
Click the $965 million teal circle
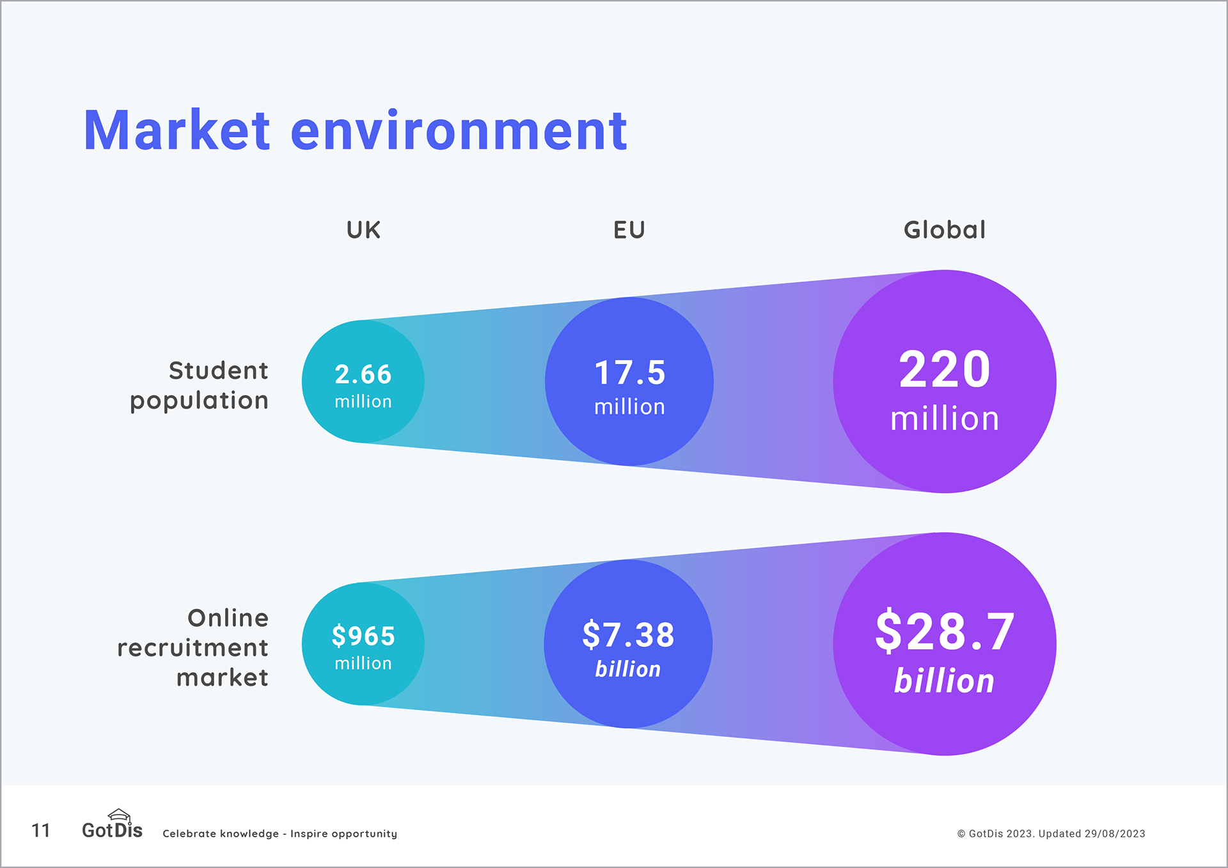pos(363,644)
